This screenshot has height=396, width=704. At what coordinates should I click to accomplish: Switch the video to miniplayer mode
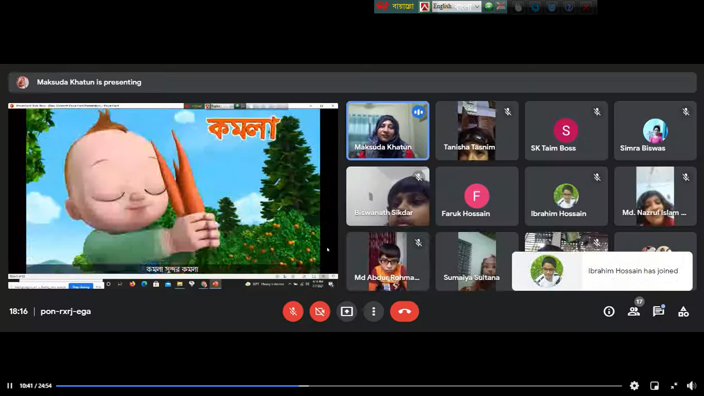655,386
